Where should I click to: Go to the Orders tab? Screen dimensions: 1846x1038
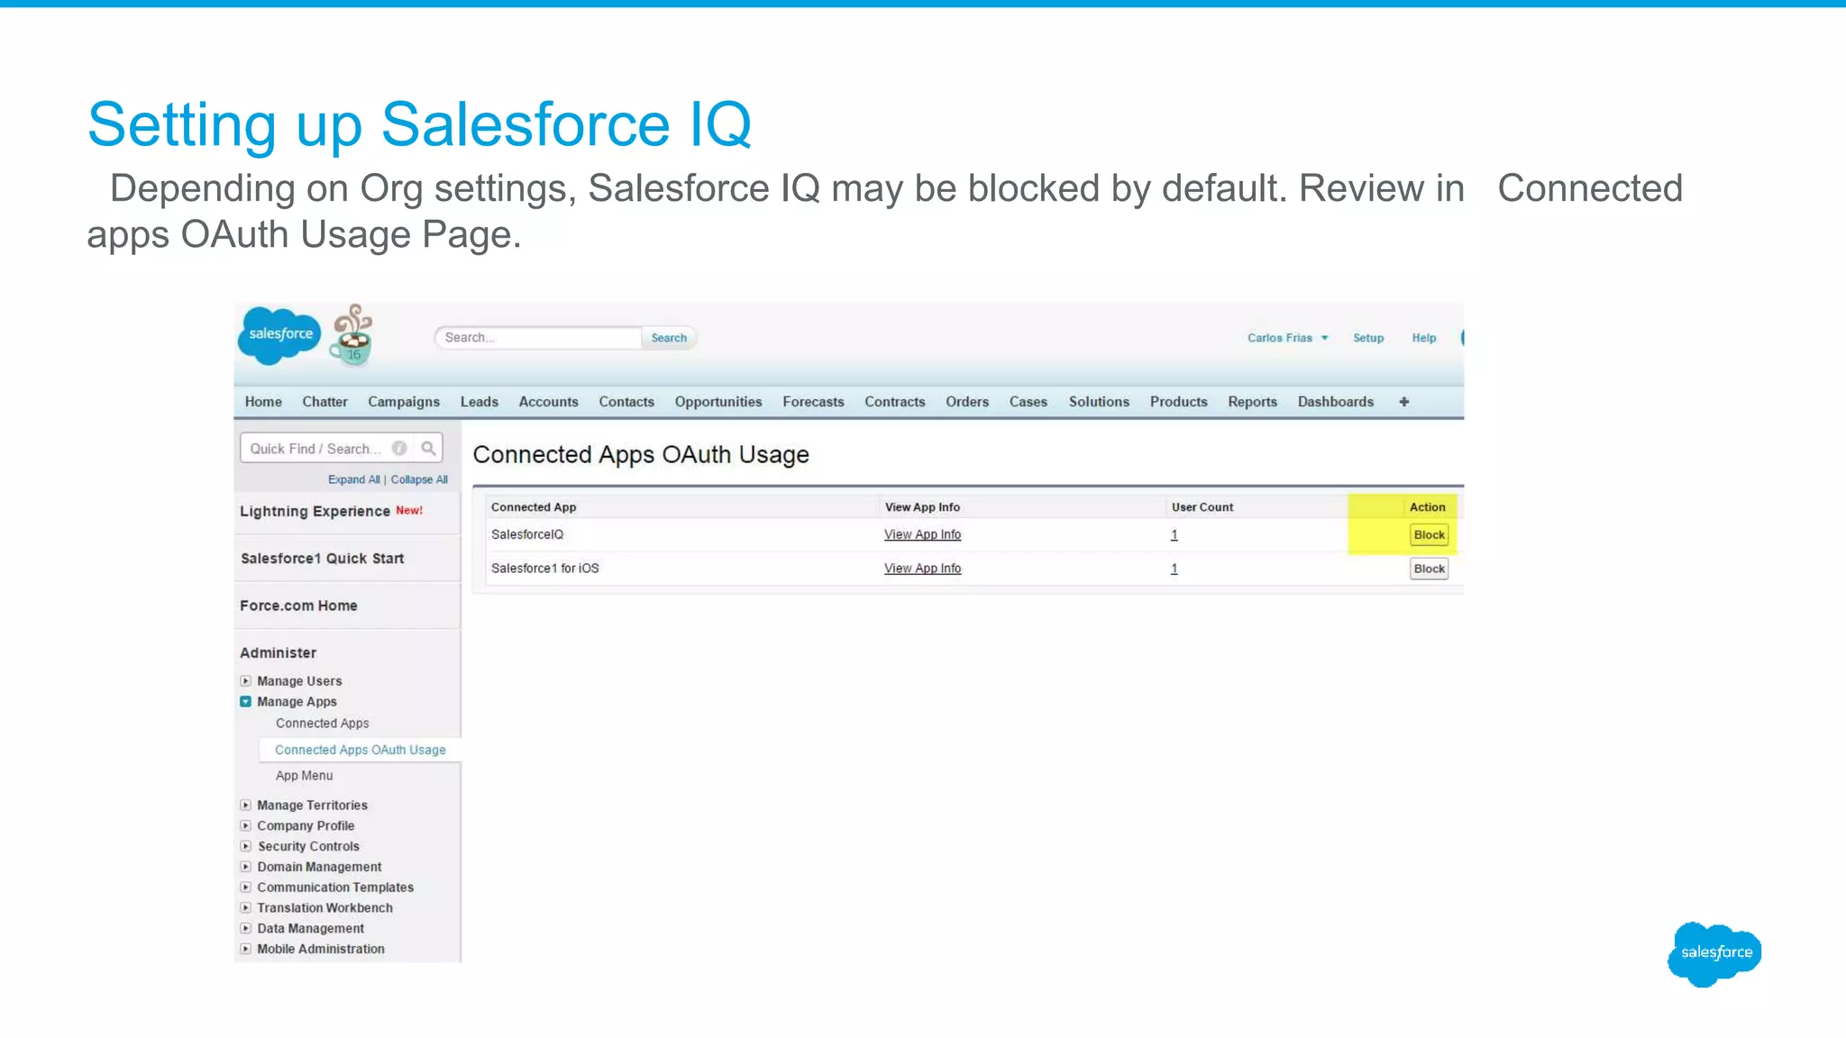(967, 402)
